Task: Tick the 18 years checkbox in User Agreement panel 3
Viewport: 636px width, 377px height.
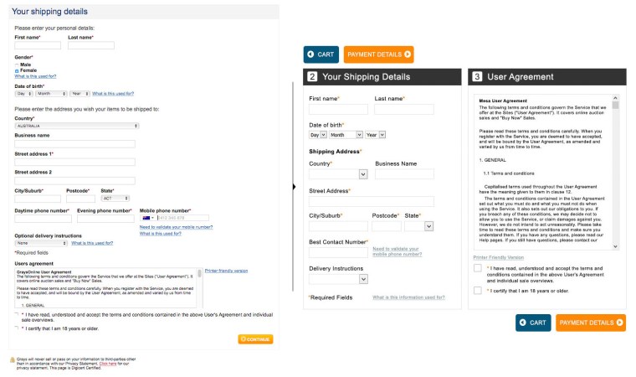Action: (x=477, y=290)
